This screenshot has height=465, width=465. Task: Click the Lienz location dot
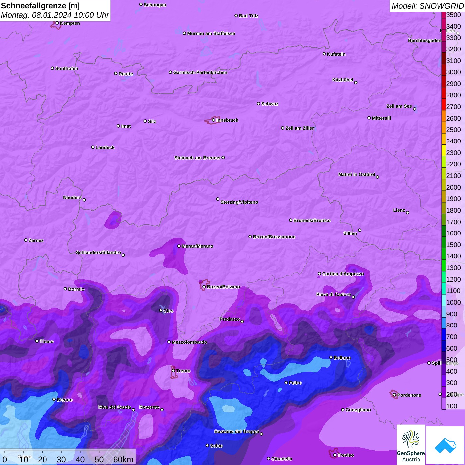point(408,213)
